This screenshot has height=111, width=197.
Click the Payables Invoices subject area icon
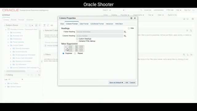tap(9, 29)
